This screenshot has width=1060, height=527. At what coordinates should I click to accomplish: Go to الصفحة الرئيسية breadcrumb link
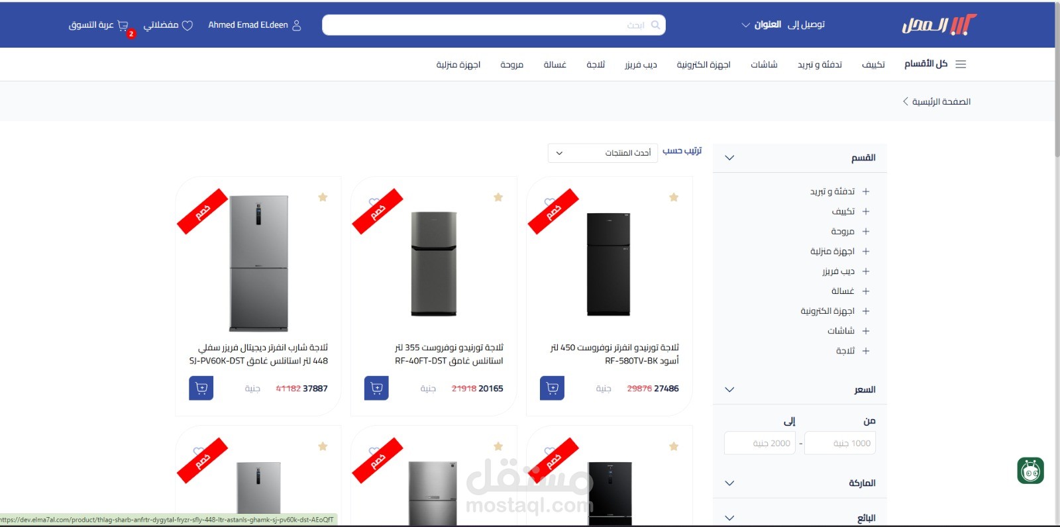[941, 101]
